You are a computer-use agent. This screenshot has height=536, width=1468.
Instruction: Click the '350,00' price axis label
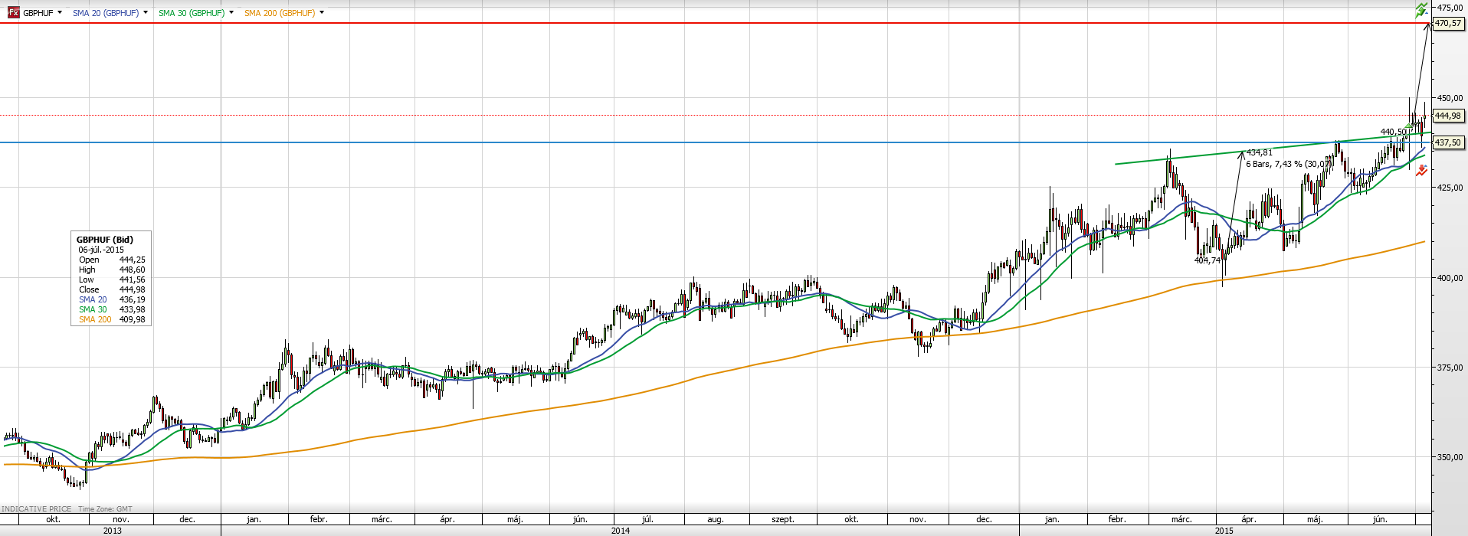[1450, 457]
